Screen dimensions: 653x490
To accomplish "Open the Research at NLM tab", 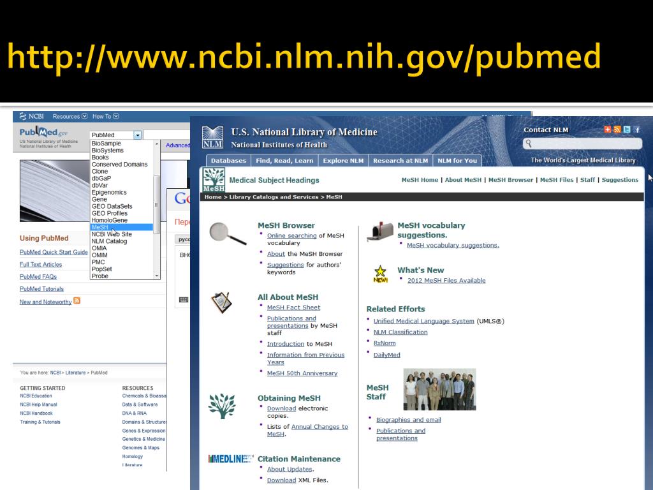I will [400, 161].
